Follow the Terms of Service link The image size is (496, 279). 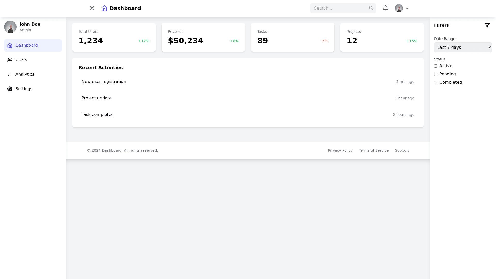point(374,150)
